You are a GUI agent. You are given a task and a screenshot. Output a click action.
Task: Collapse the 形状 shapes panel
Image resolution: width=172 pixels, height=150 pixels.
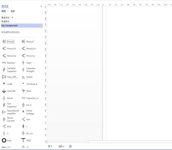tap(41, 6)
